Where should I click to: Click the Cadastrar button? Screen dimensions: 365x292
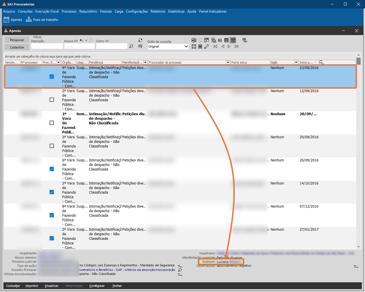point(17,47)
